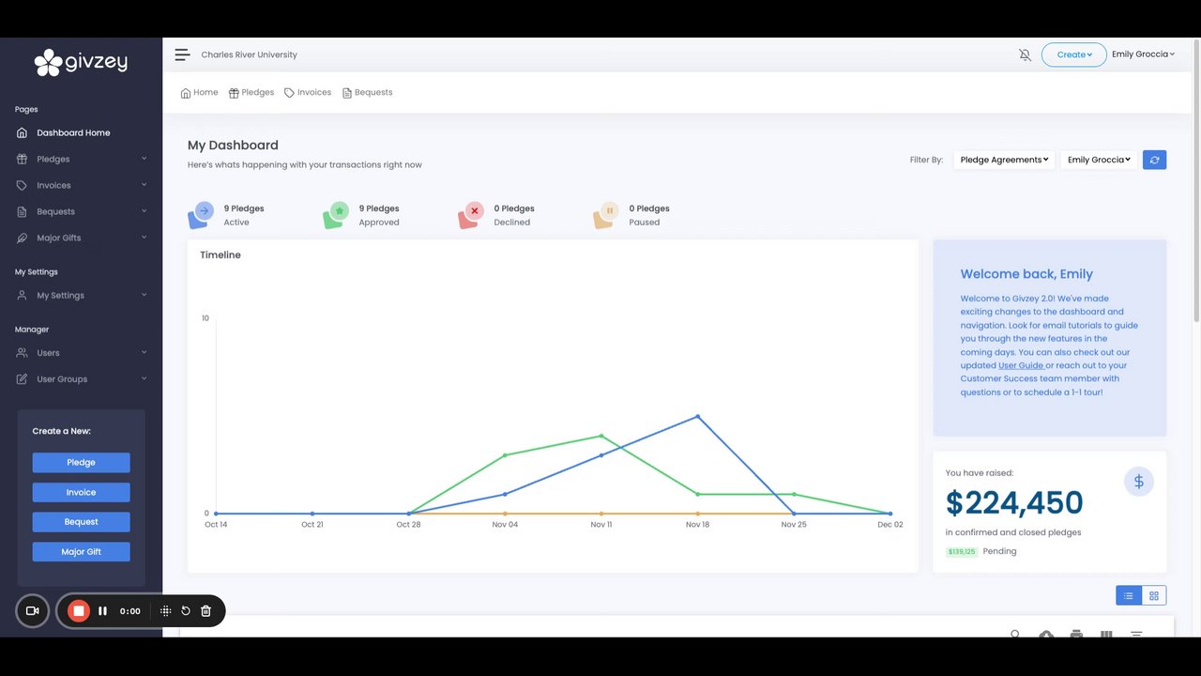Open the Invoices tab in top navigation
1201x676 pixels.
tap(308, 92)
